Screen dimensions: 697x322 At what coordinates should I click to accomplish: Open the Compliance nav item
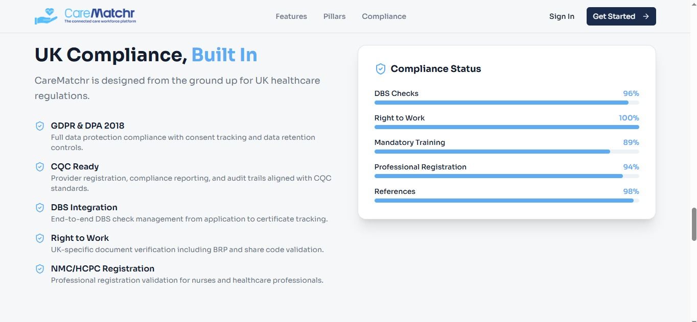pos(384,16)
